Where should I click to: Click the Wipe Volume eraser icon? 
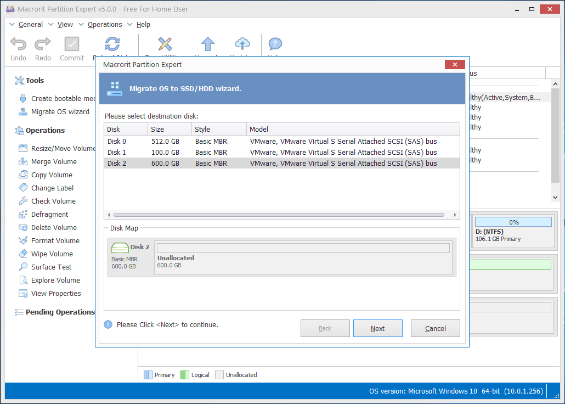tap(23, 254)
